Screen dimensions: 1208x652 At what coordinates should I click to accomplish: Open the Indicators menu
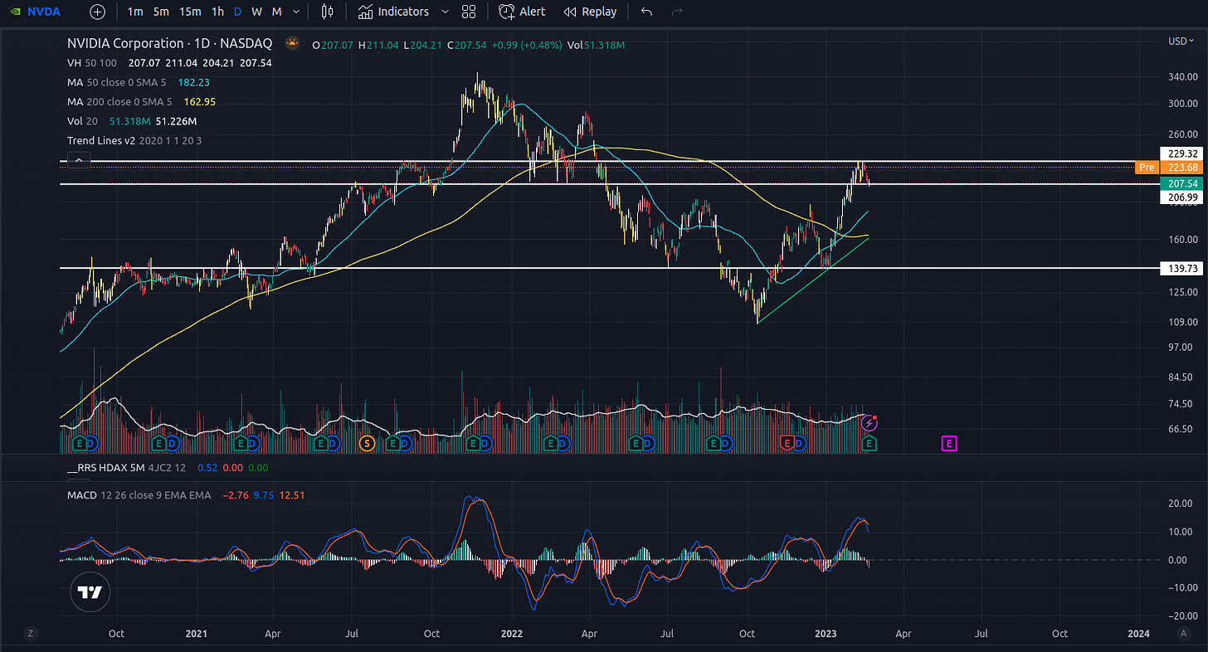(x=393, y=12)
